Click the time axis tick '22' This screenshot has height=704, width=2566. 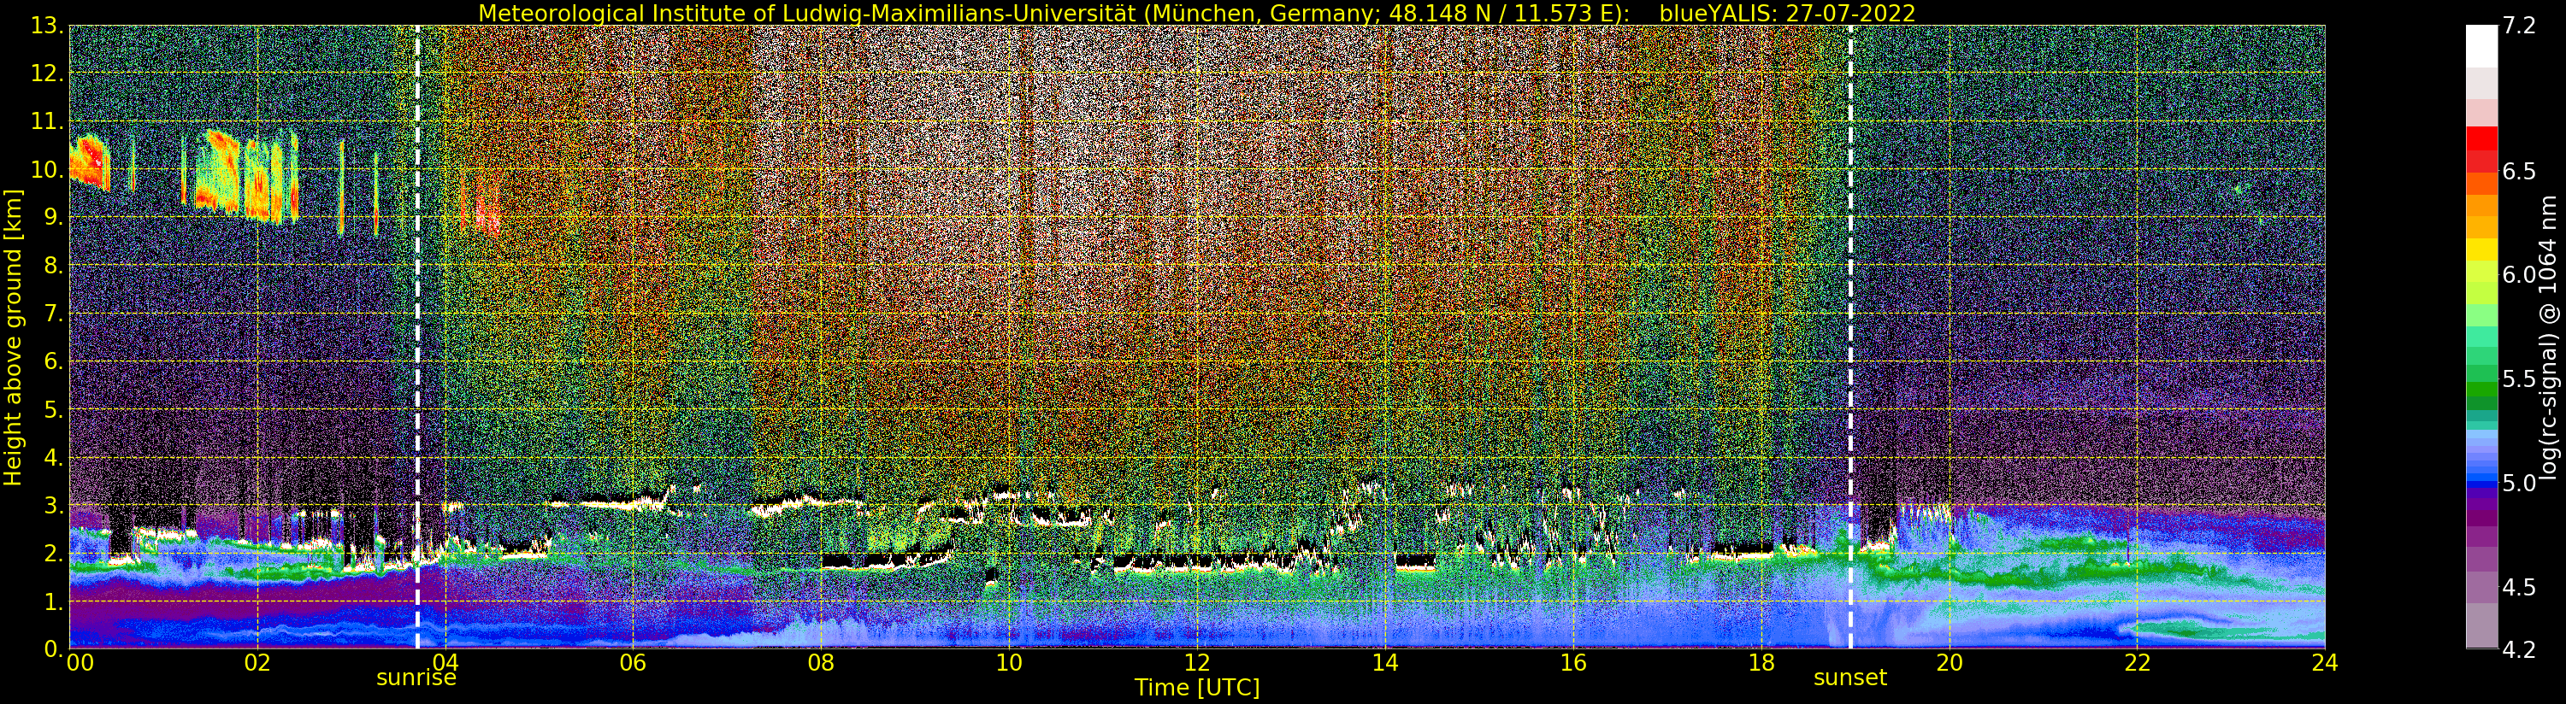(2137, 662)
